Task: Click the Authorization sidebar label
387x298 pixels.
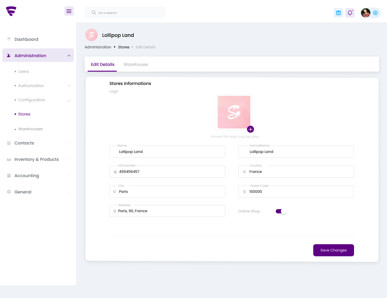Action: [x=31, y=86]
